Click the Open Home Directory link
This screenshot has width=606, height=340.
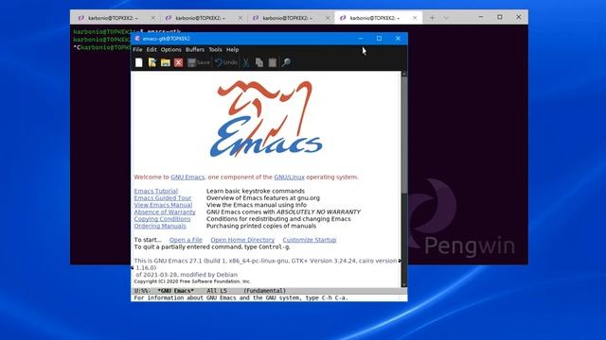click(x=242, y=240)
